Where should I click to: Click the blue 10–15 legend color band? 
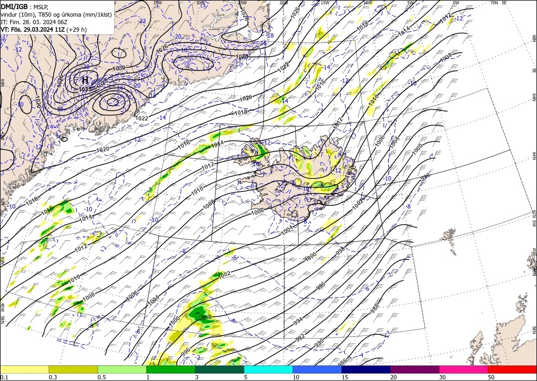click(x=317, y=369)
